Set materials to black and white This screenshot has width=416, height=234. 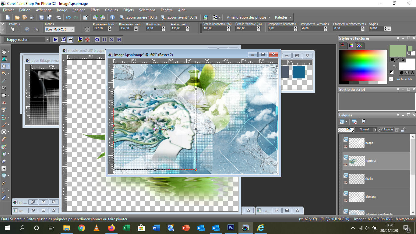[x=391, y=72]
